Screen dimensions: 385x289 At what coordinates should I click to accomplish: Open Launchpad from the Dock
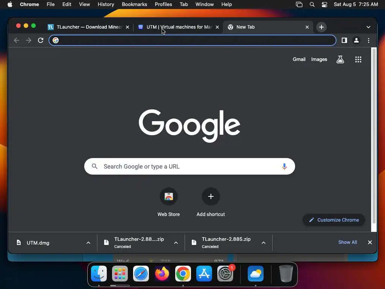[x=120, y=274]
